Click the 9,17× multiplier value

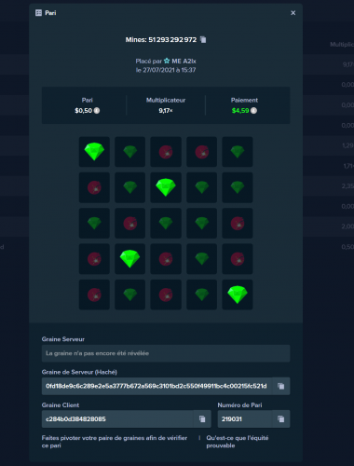point(166,111)
